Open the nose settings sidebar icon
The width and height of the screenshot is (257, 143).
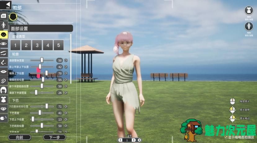click(4, 62)
